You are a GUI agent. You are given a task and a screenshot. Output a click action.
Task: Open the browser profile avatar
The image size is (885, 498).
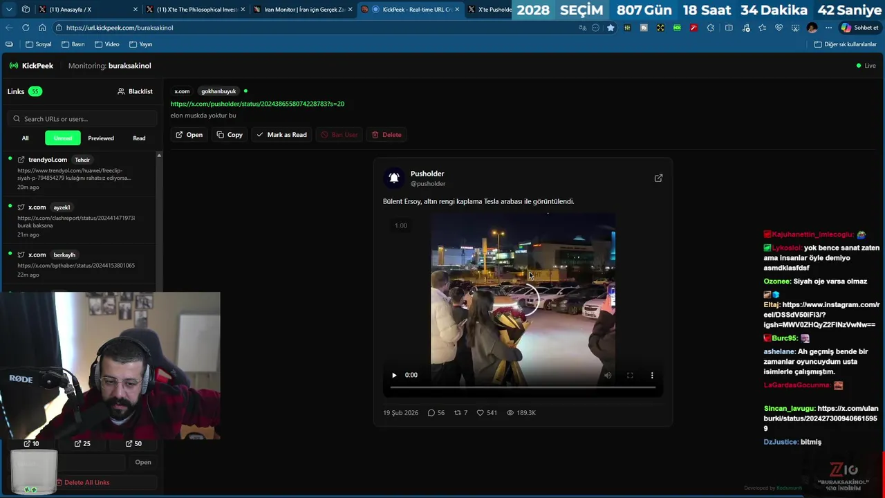tap(812, 28)
